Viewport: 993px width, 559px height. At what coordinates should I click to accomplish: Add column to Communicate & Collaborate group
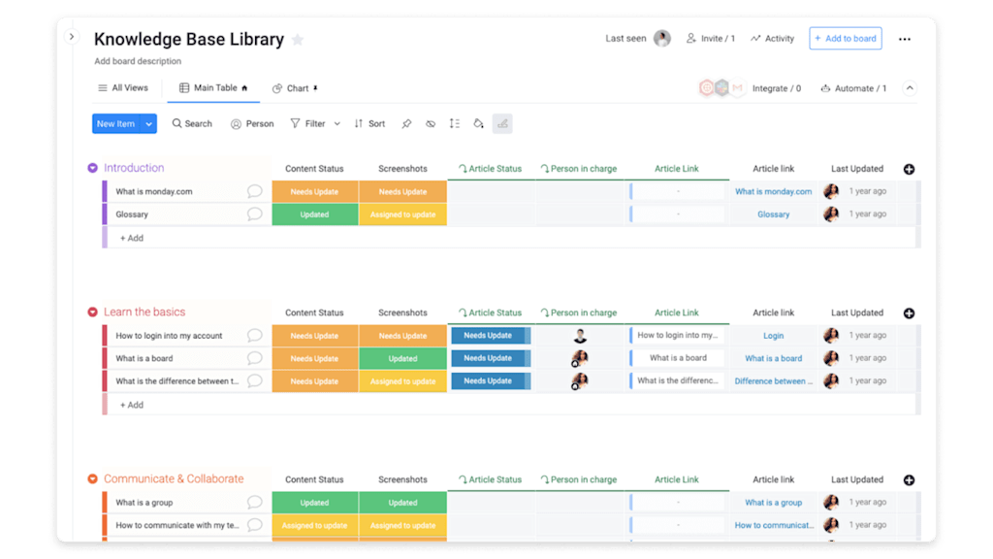point(909,479)
